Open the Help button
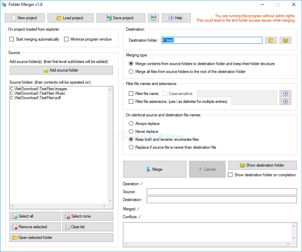This screenshot has height=252, width=302. tap(176, 18)
